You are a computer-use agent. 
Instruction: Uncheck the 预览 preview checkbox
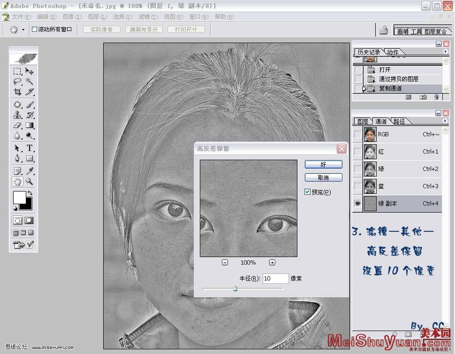[x=308, y=192]
